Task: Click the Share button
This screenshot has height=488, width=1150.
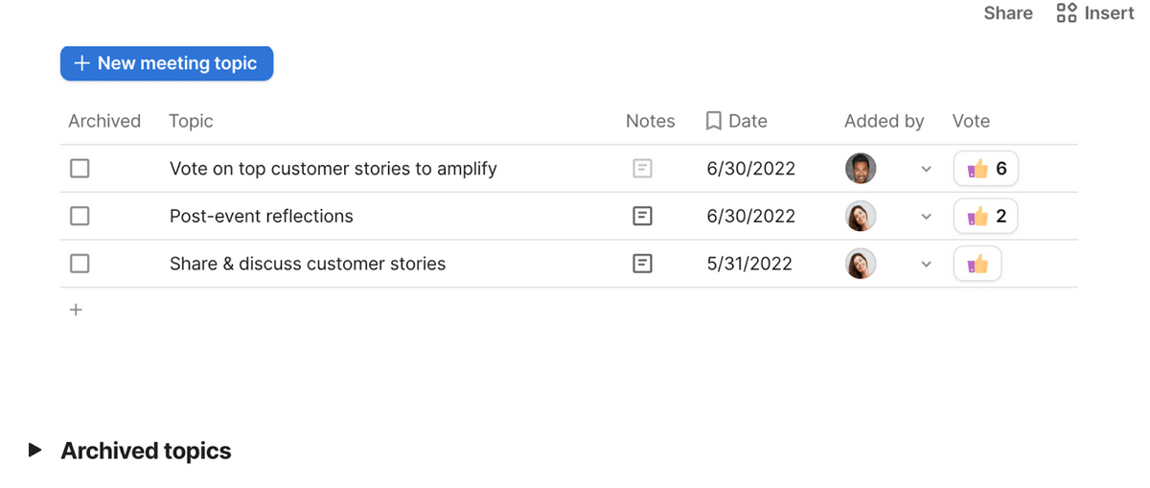Action: point(1008,13)
